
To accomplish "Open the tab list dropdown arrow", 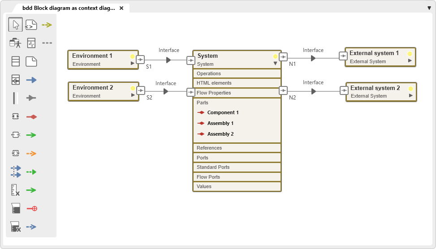I will coord(429,8).
